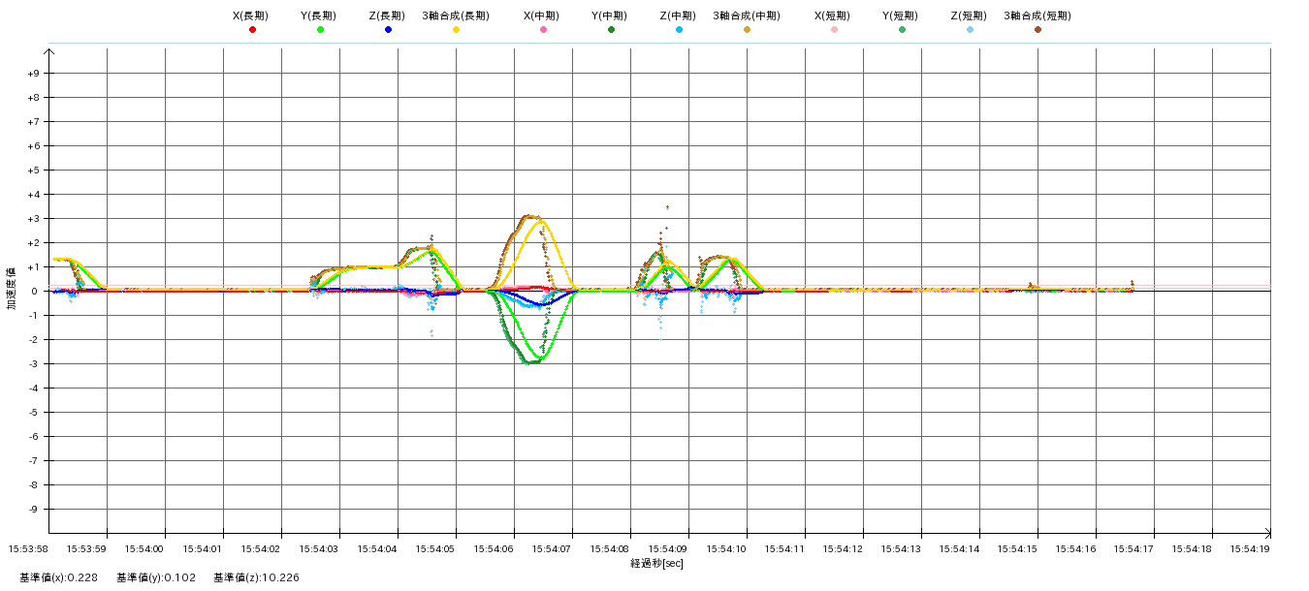Image resolution: width=1309 pixels, height=591 pixels.
Task: Click the dark green Y(中期) legend dot
Action: pyautogui.click(x=611, y=30)
